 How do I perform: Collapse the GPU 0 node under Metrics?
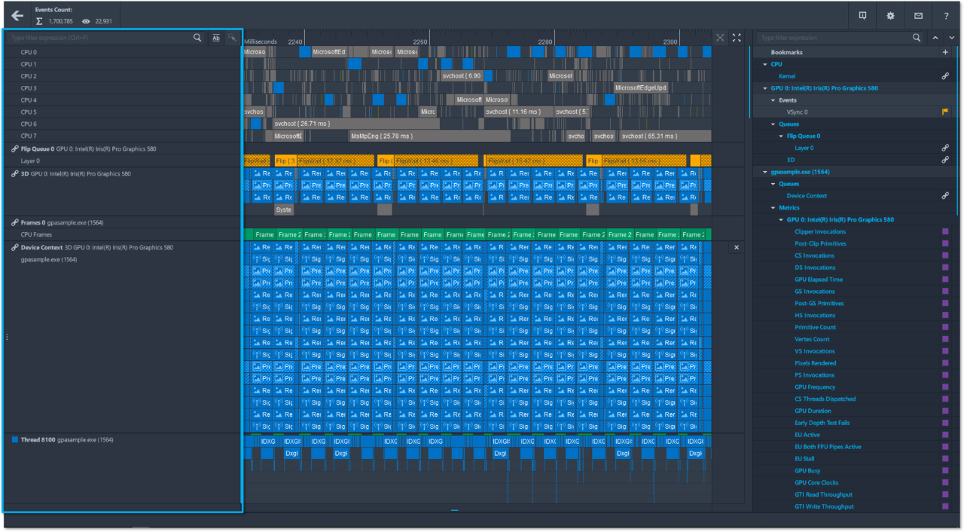point(782,220)
